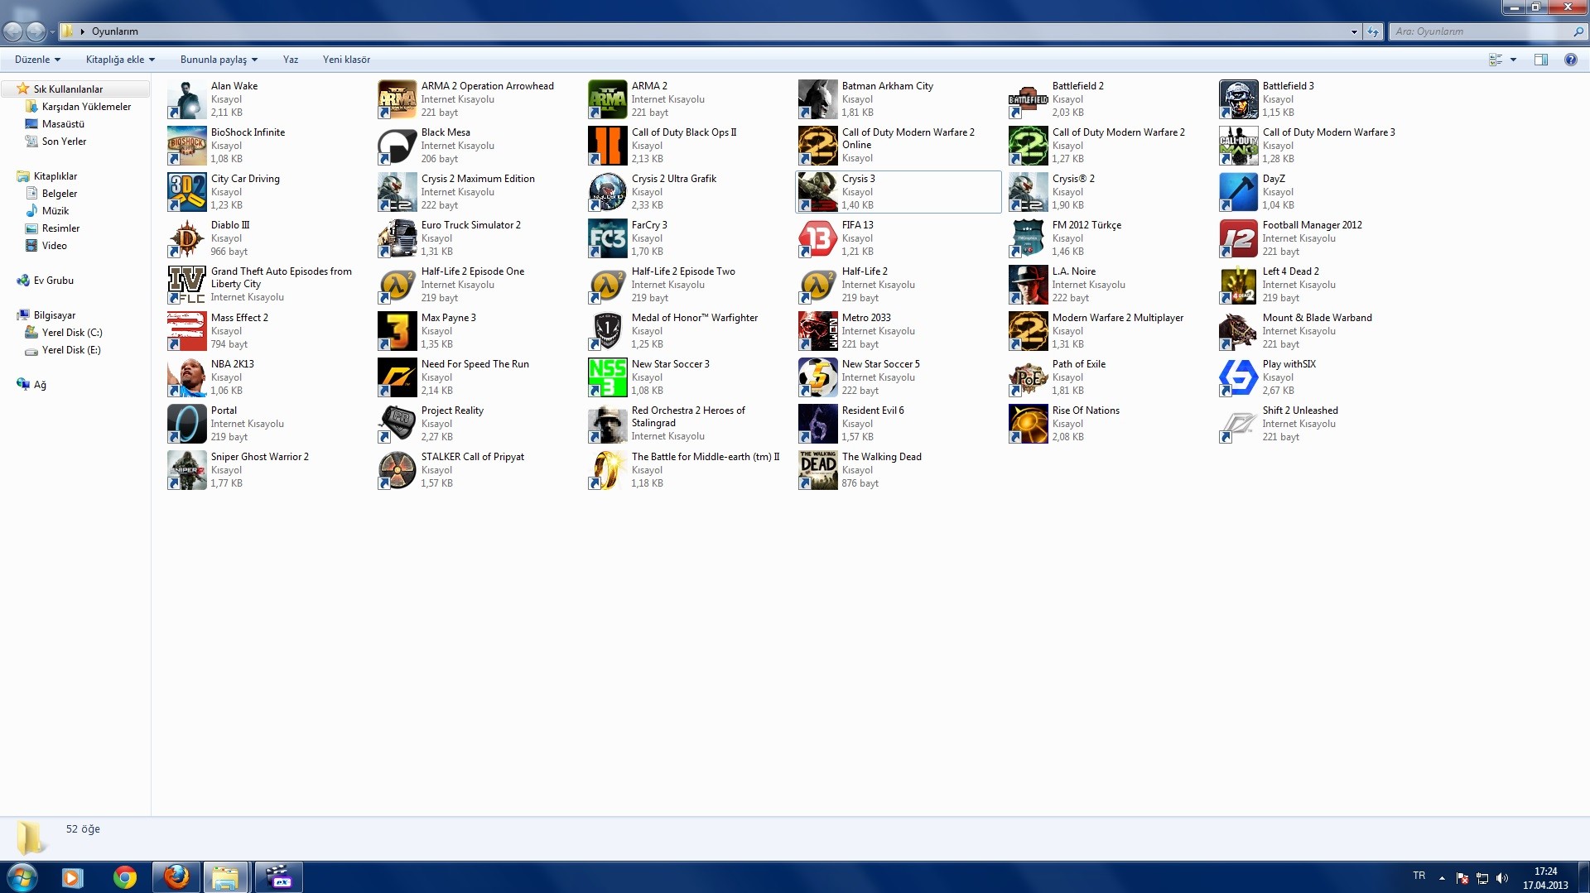
Task: Select the Metro 2033 icon
Action: [818, 331]
